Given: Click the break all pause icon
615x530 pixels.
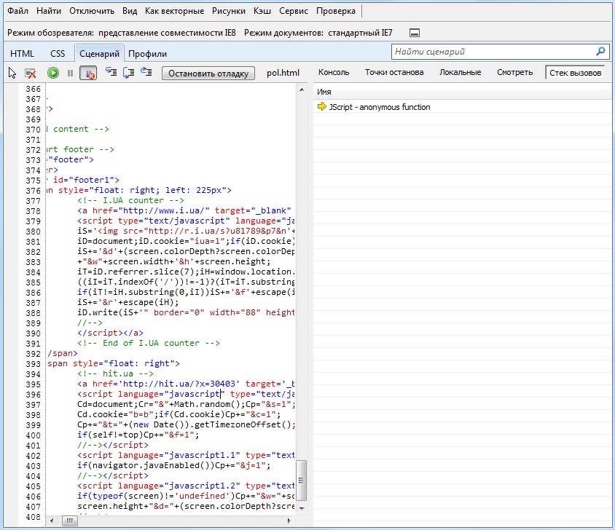Looking at the screenshot, I should tap(70, 73).
